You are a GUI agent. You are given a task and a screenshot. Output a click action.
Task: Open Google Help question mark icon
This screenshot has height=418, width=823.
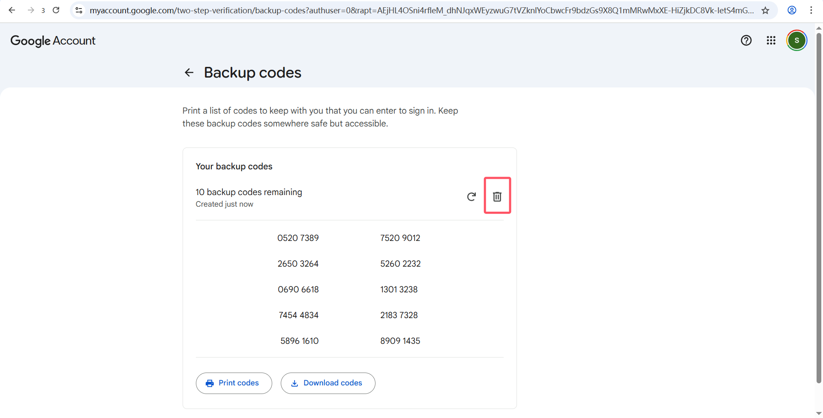(x=746, y=40)
